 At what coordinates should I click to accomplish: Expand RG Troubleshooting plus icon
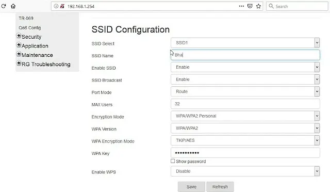click(x=19, y=63)
